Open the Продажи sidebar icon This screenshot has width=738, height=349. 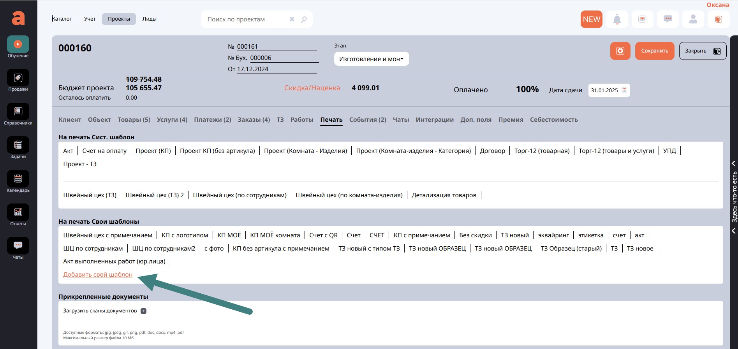coord(18,78)
